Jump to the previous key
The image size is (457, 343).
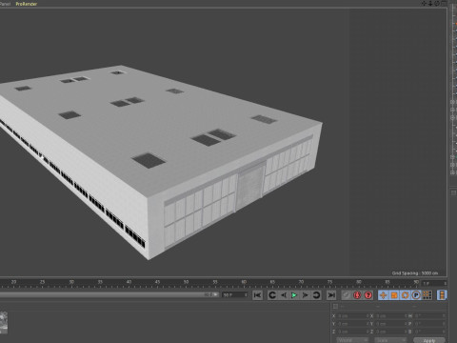tap(272, 295)
